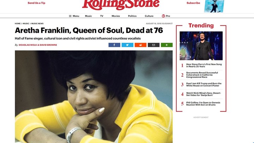Open more sharing options plus icon
This screenshot has height=143, width=254.
[x=167, y=45]
